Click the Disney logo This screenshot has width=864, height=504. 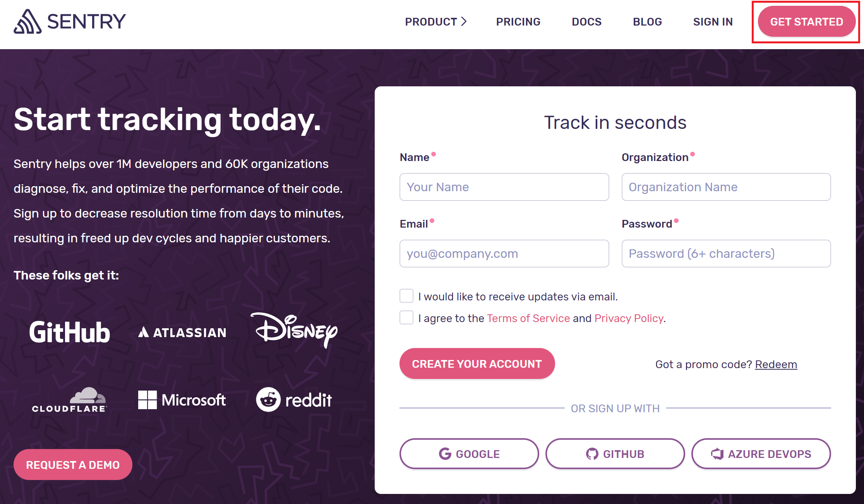point(295,330)
